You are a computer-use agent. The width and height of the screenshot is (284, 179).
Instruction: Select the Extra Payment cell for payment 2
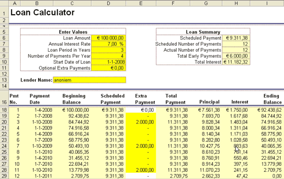point(141,116)
